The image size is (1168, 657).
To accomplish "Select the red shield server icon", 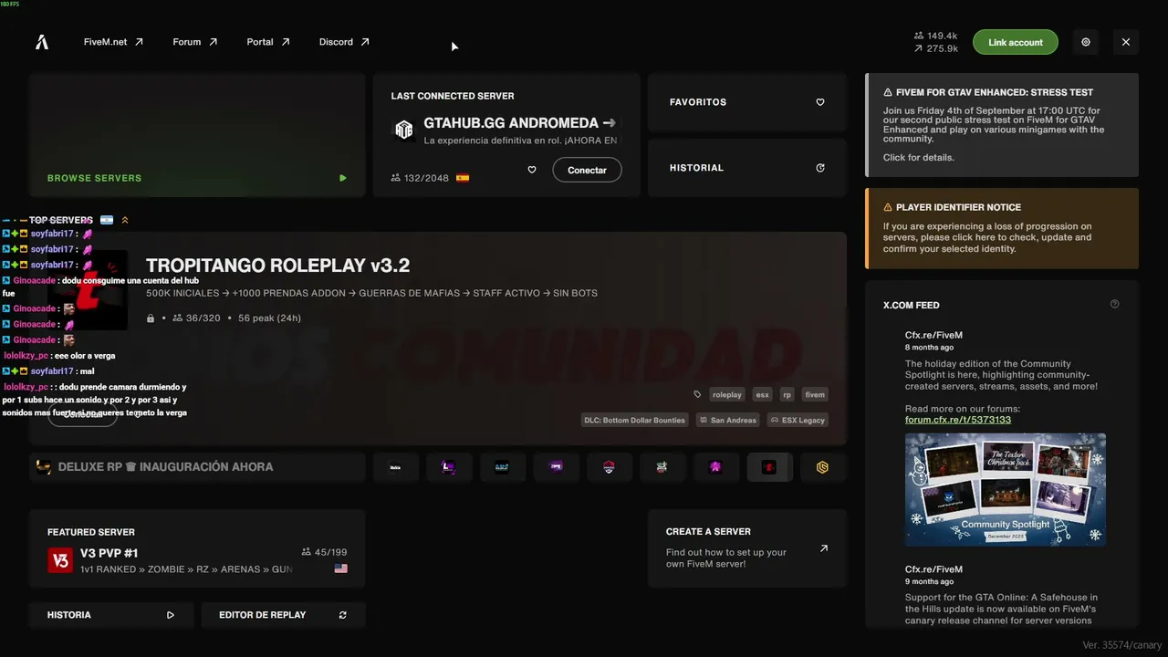I will coord(609,467).
